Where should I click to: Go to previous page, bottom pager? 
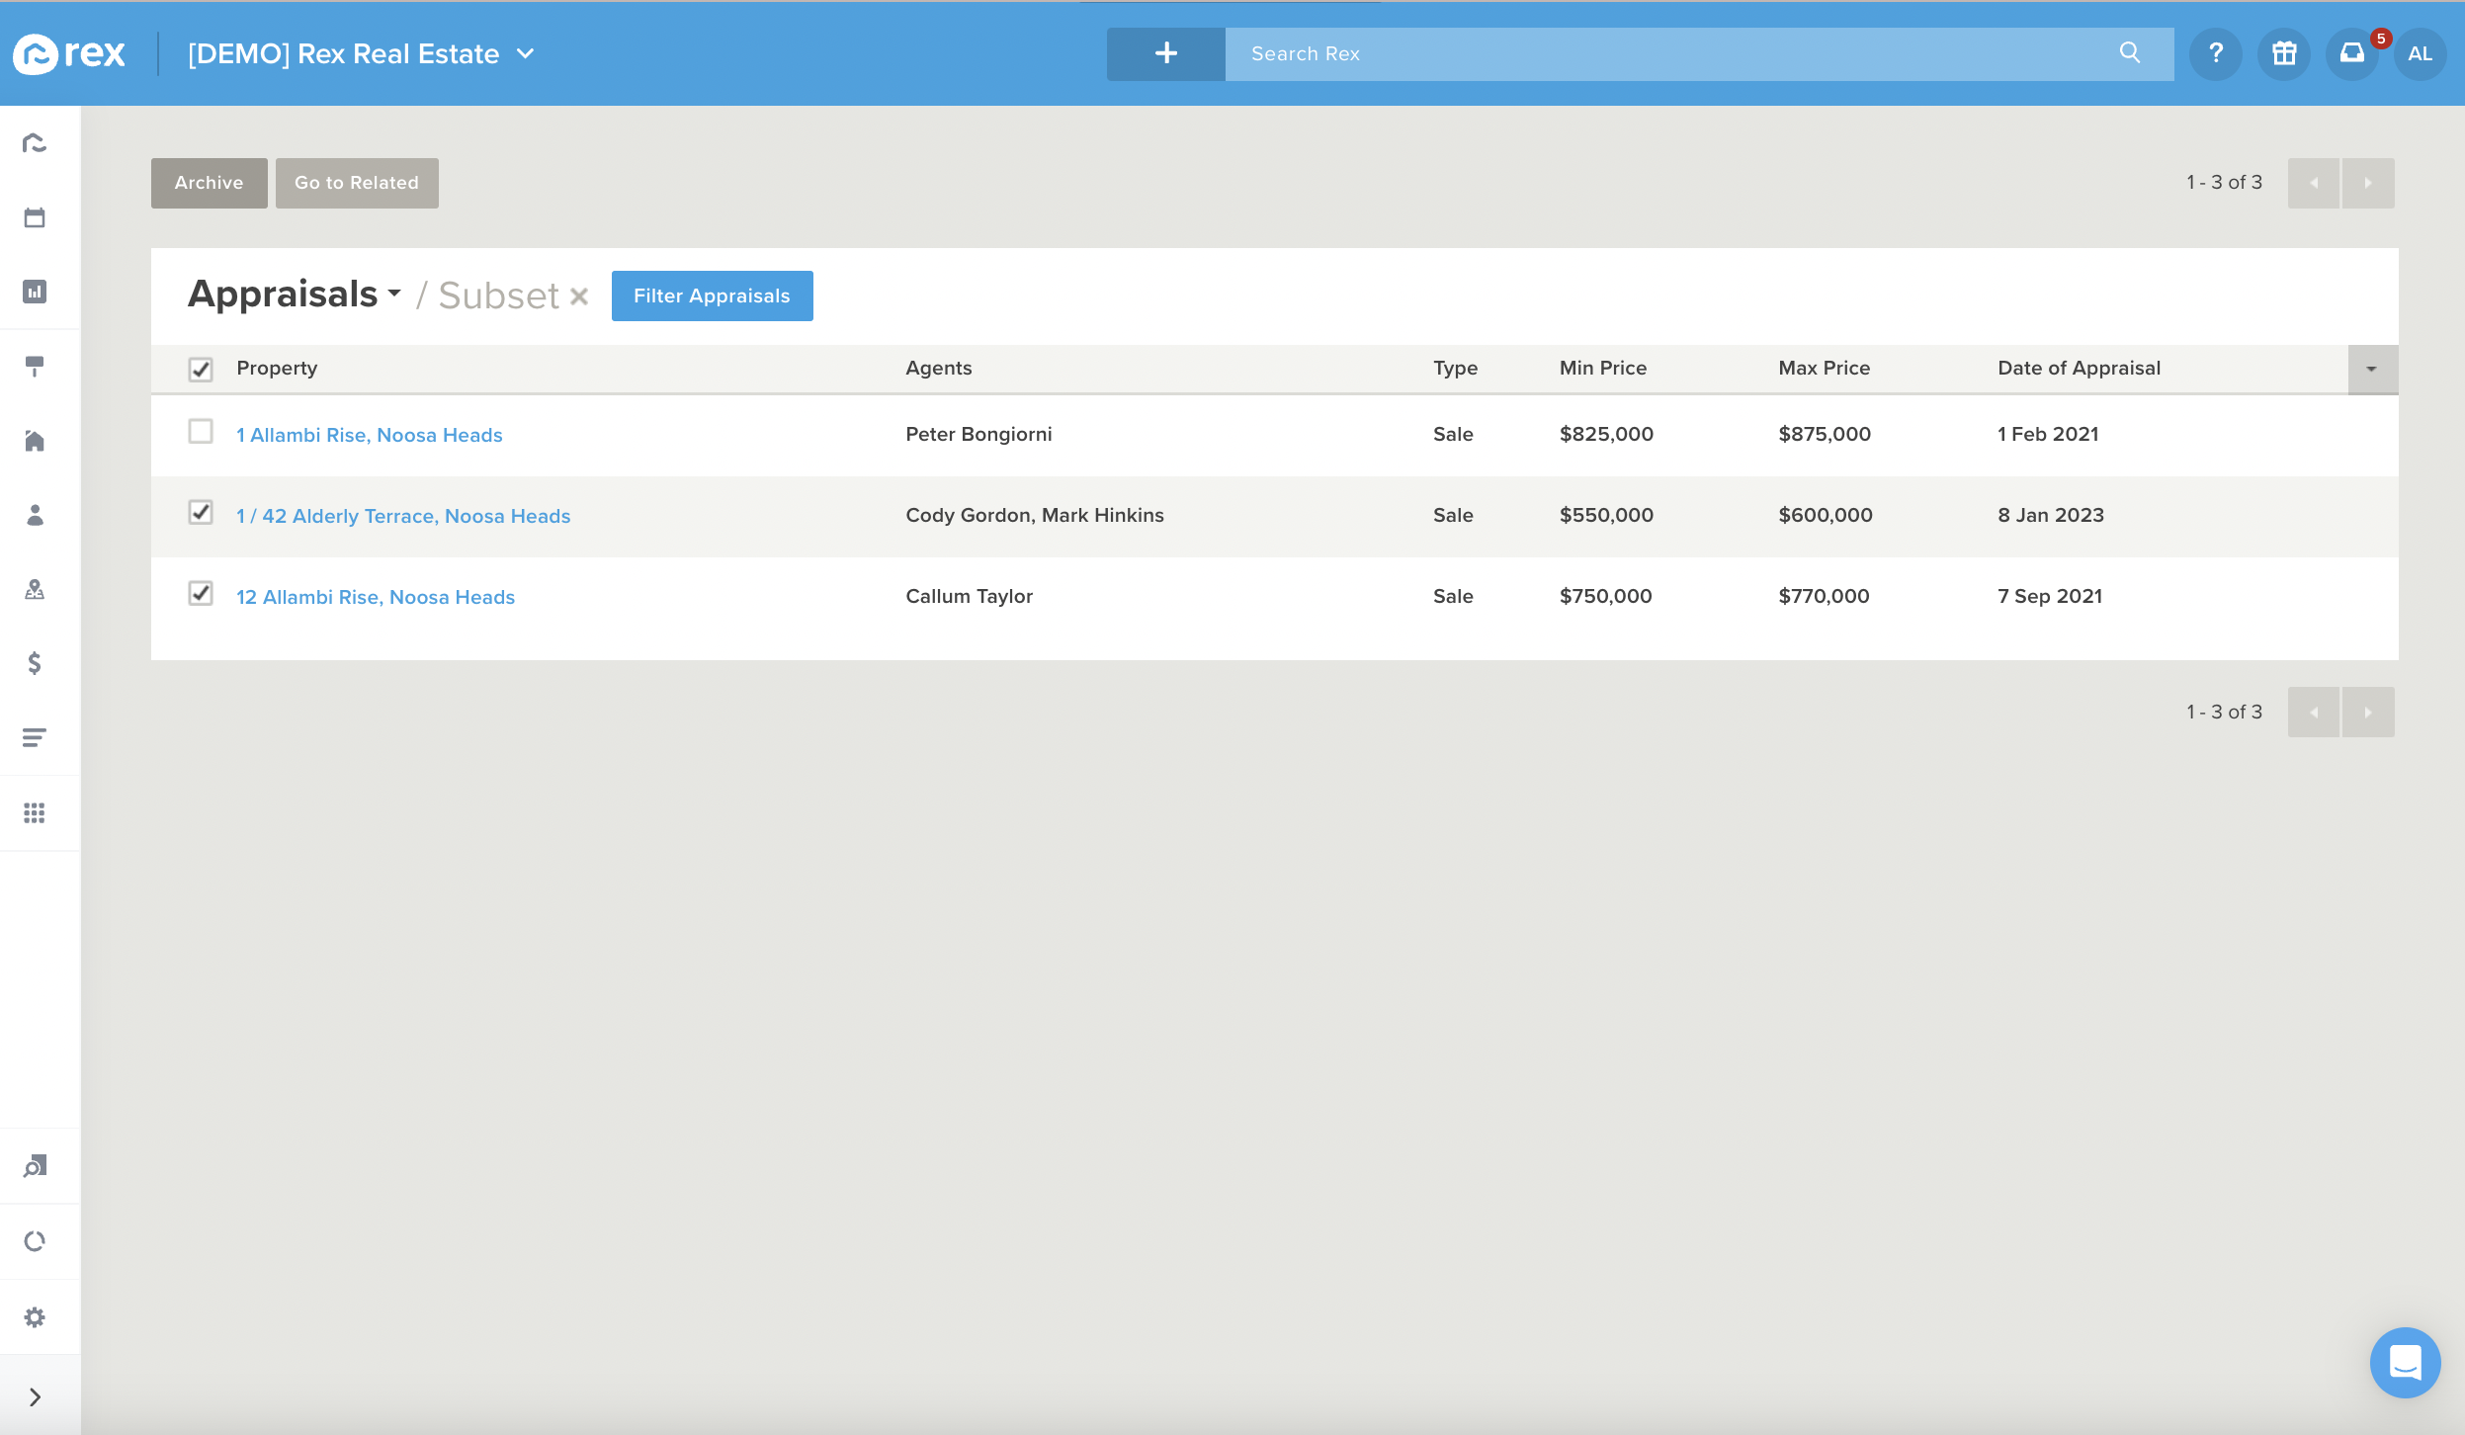[x=2314, y=712]
